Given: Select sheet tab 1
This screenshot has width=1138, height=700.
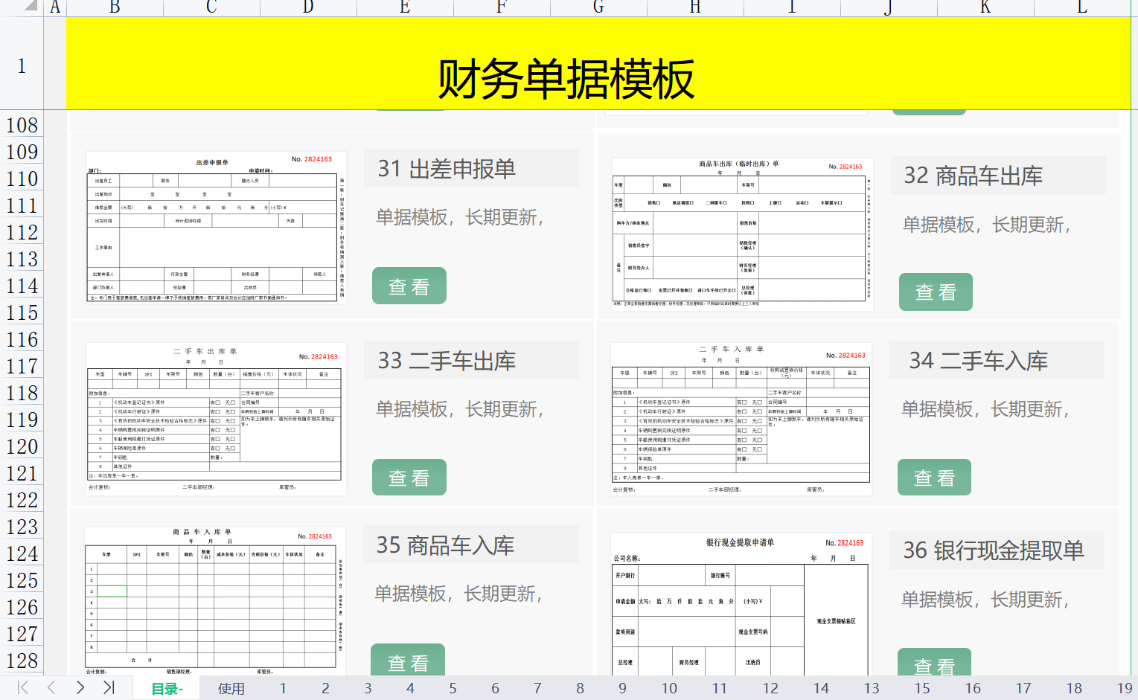Looking at the screenshot, I should 283,688.
